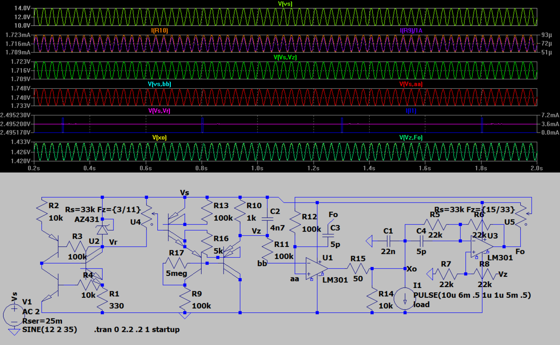Image resolution: width=560 pixels, height=345 pixels.
Task: Click the V(vs) trace label
Action: coord(285,4)
